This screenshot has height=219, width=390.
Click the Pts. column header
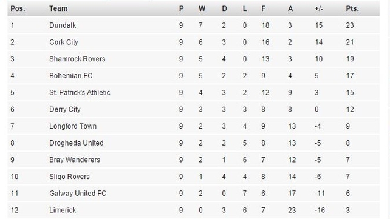click(x=352, y=8)
